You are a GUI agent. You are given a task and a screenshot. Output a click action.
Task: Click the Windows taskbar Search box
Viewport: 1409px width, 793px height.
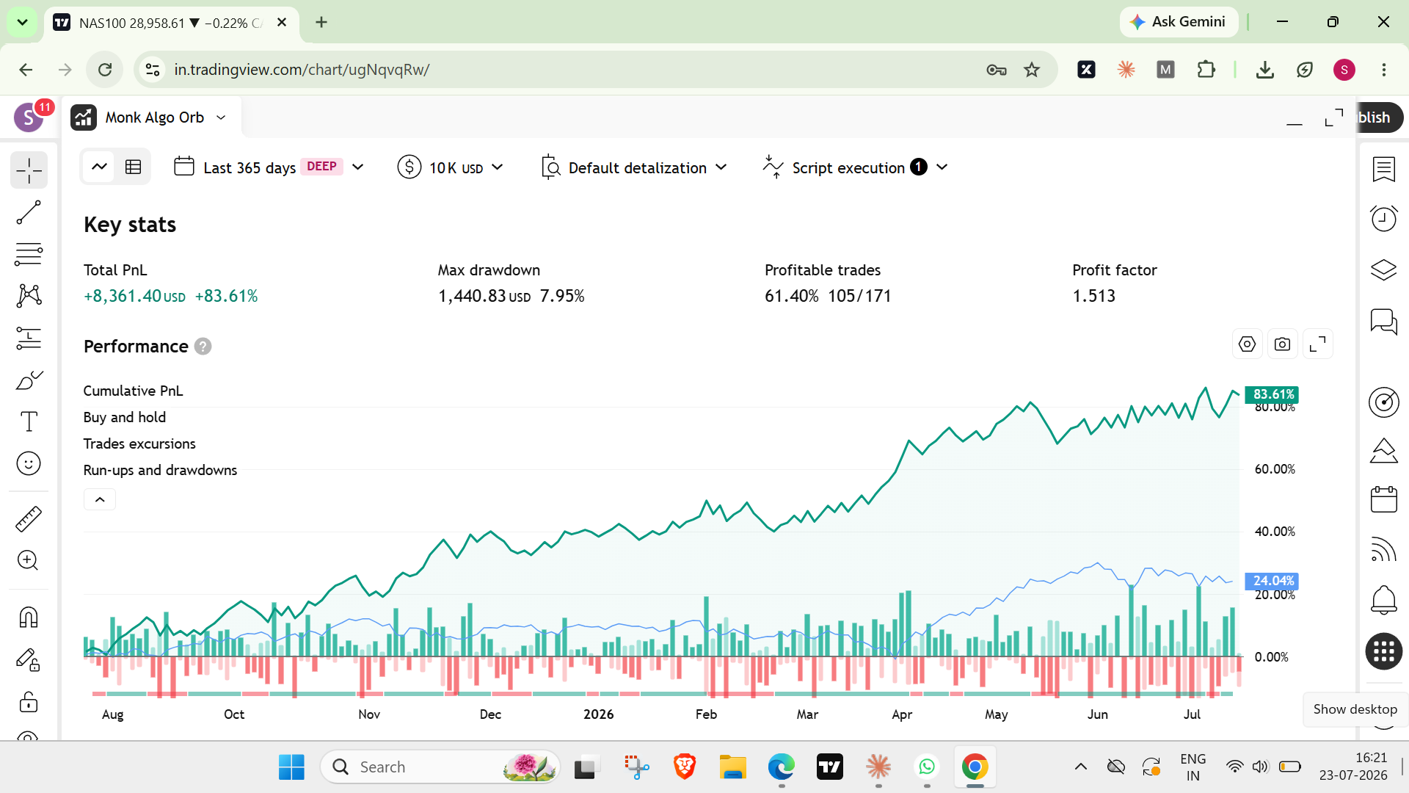click(440, 767)
